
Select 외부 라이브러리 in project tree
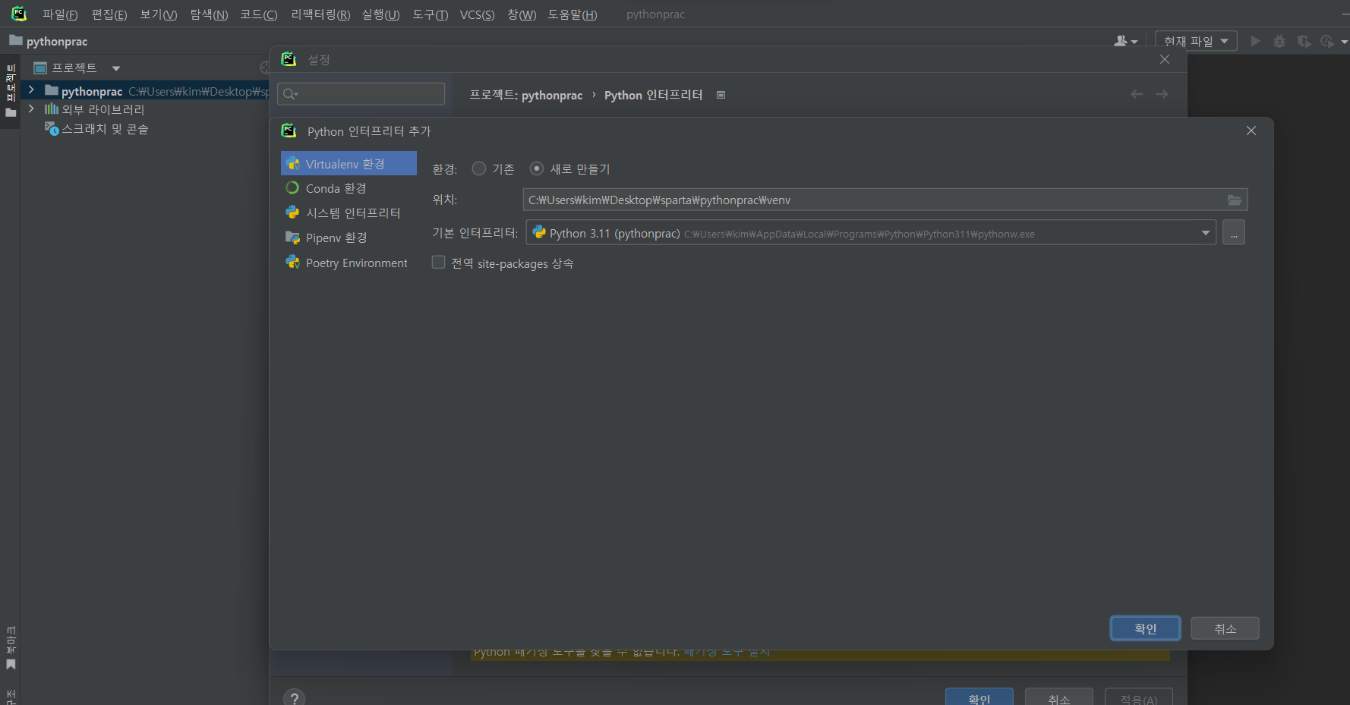pos(103,109)
